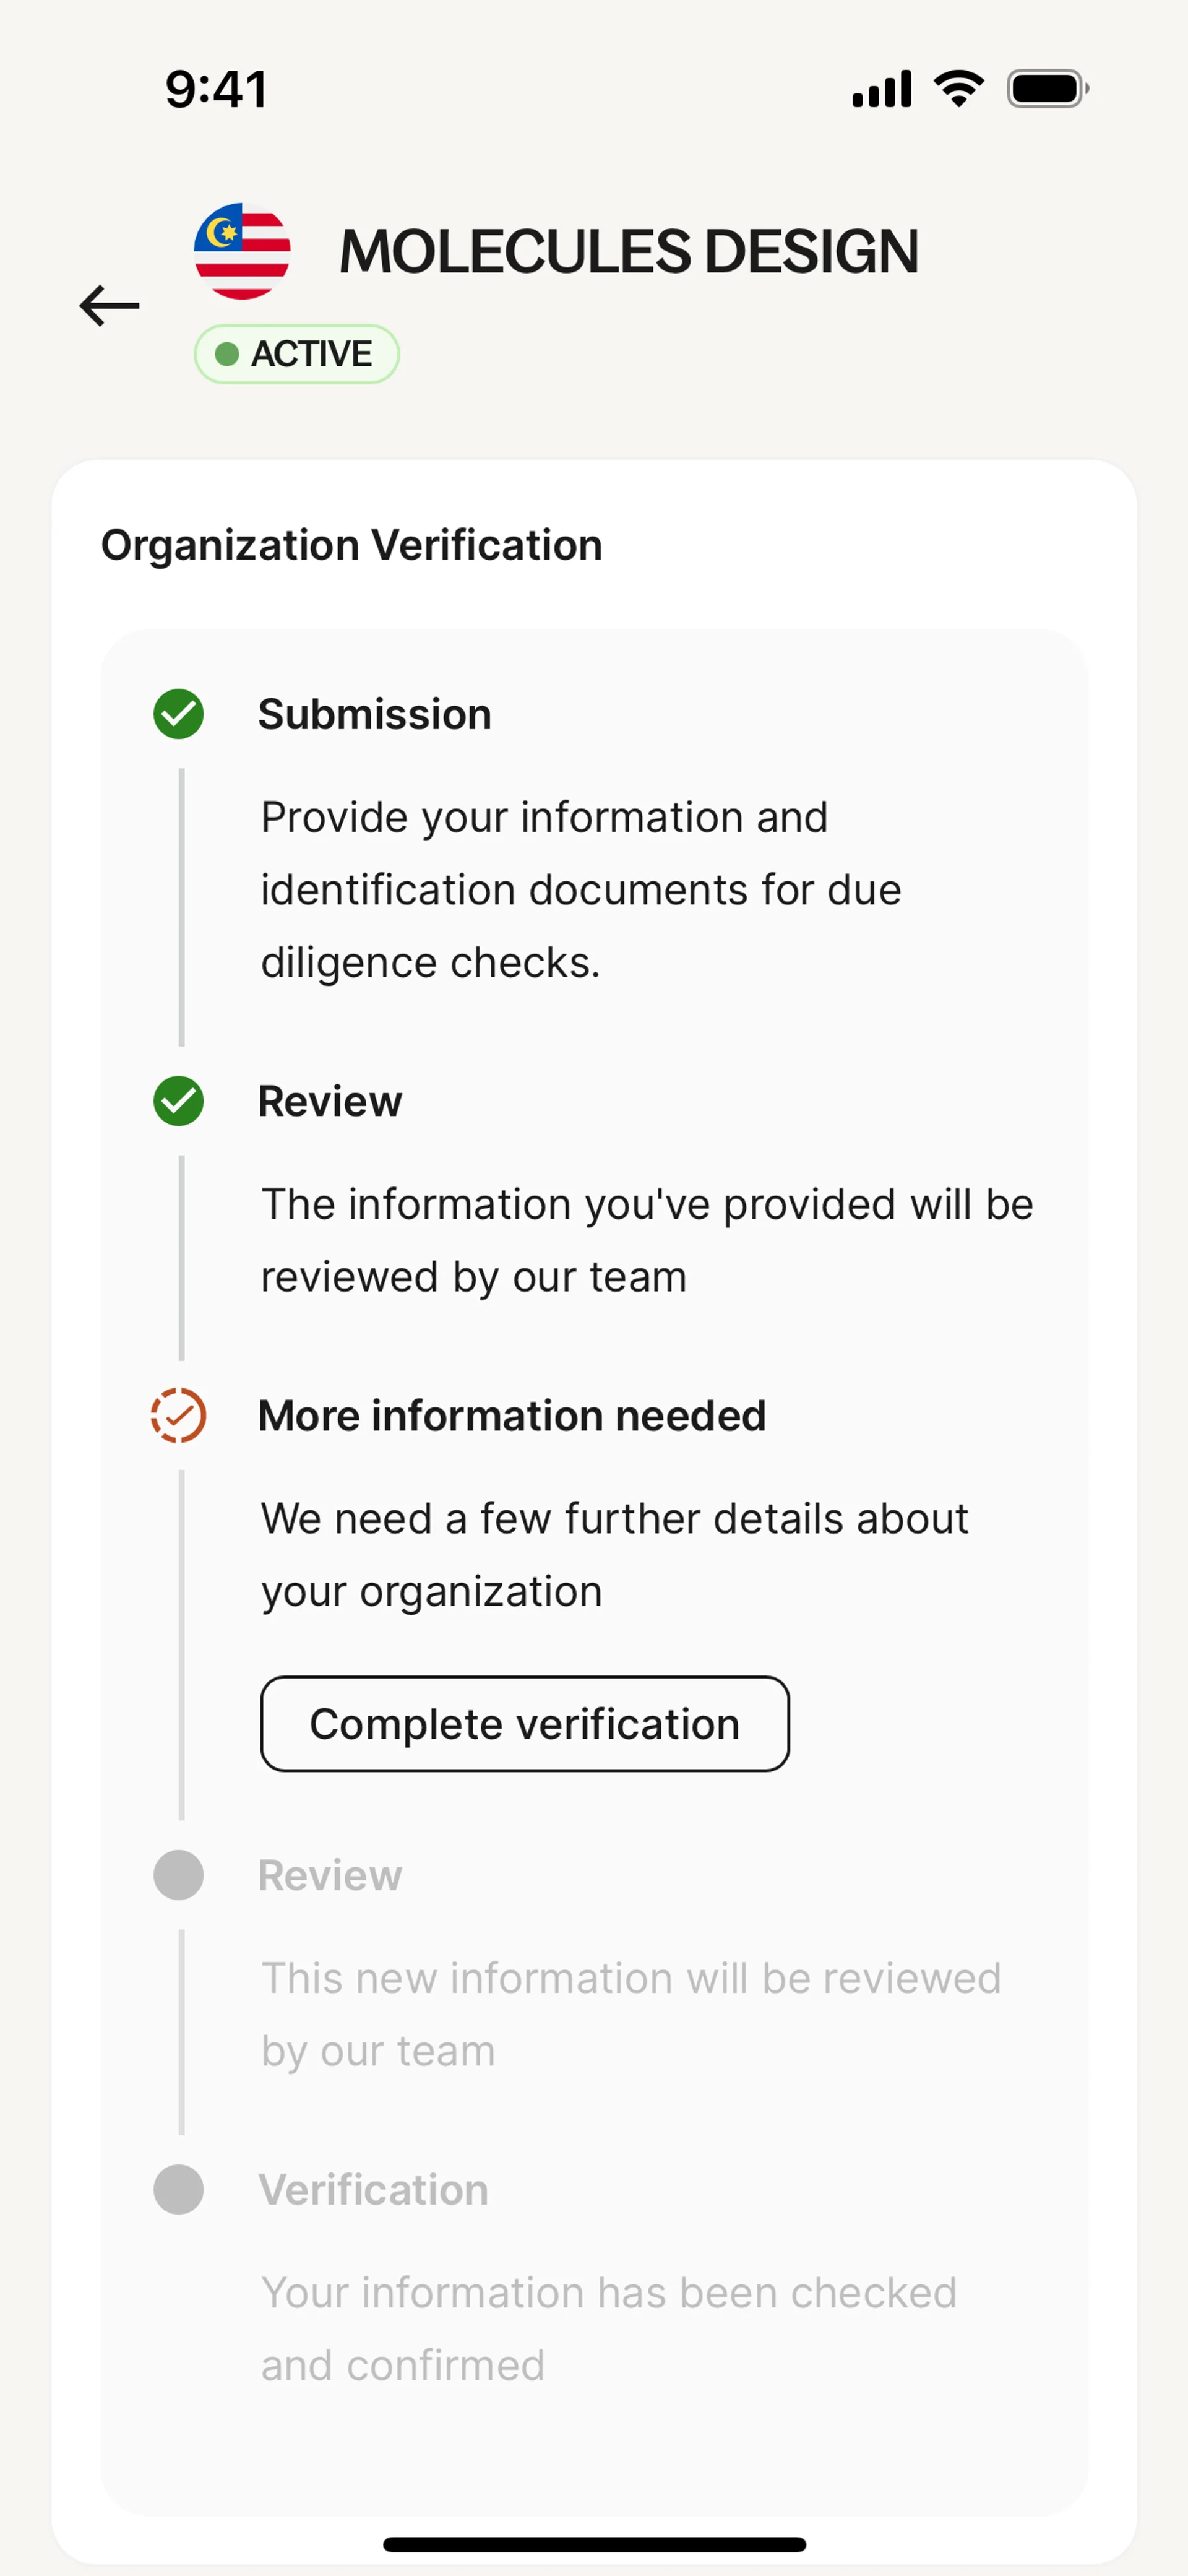Select the More information needed step
The width and height of the screenshot is (1188, 2576).
pyautogui.click(x=512, y=1415)
